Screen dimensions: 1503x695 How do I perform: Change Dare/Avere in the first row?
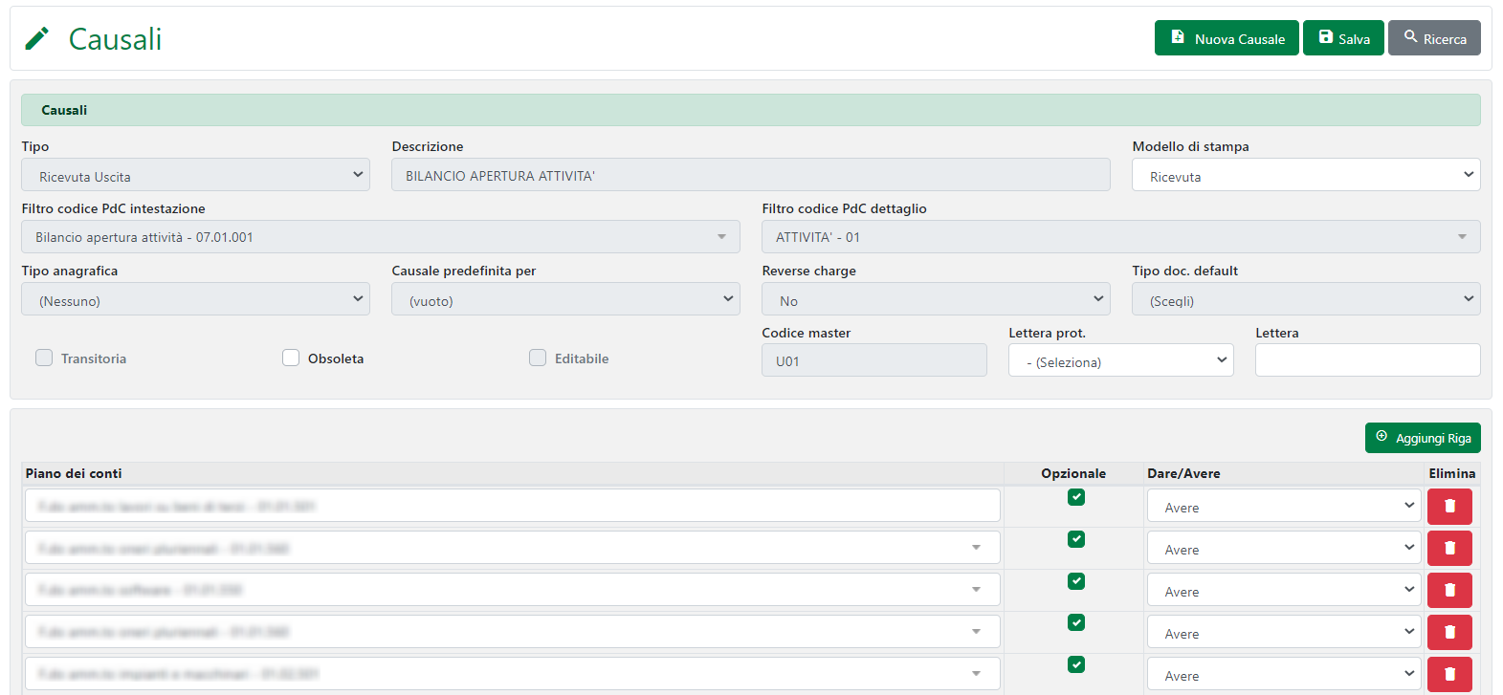[x=1282, y=507]
